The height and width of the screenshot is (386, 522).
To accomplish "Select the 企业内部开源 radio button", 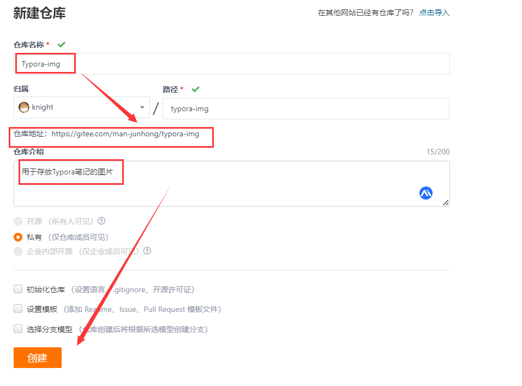I will click(x=18, y=251).
